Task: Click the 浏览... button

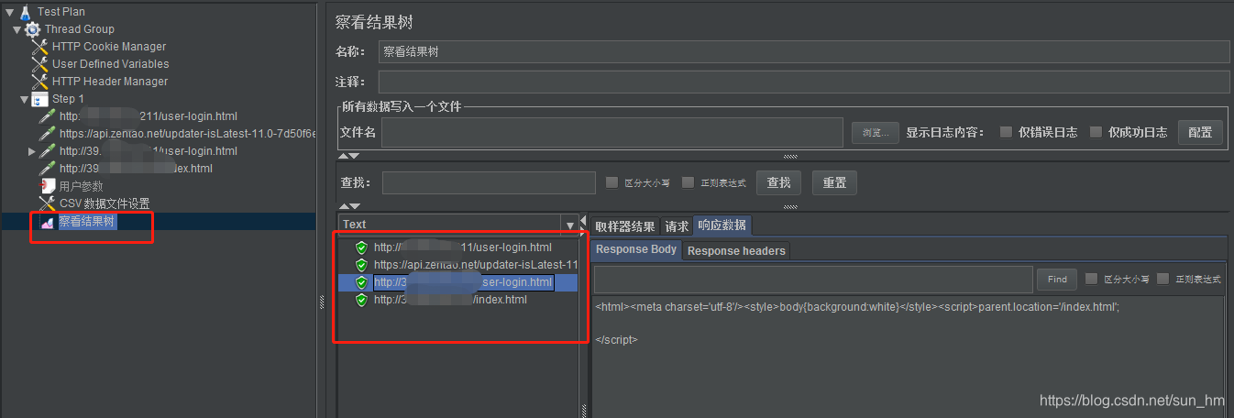Action: 876,133
